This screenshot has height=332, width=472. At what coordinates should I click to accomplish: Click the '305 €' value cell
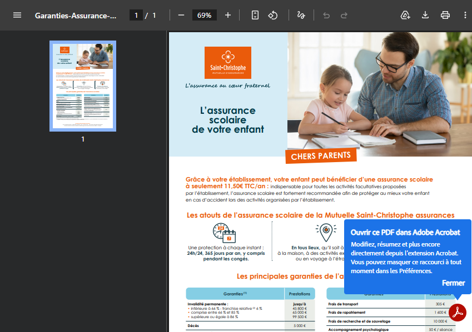pyautogui.click(x=440, y=304)
